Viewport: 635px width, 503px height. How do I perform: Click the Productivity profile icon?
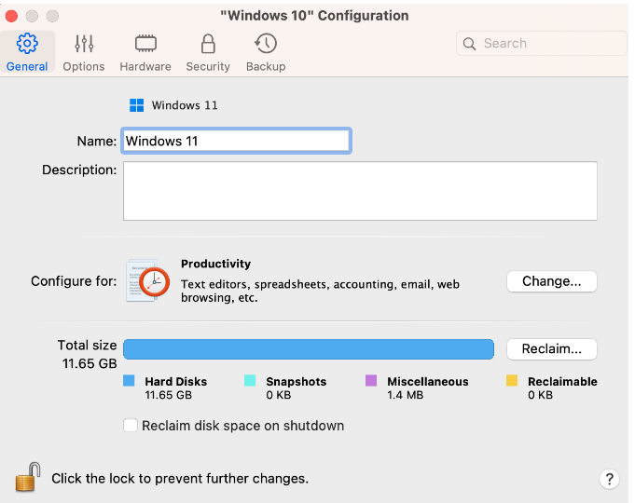pyautogui.click(x=146, y=280)
